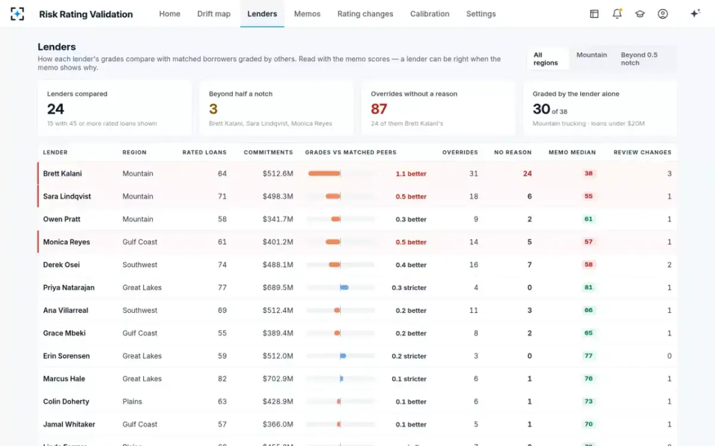
Task: Select Jamal Whitaker in the table
Action: click(69, 425)
